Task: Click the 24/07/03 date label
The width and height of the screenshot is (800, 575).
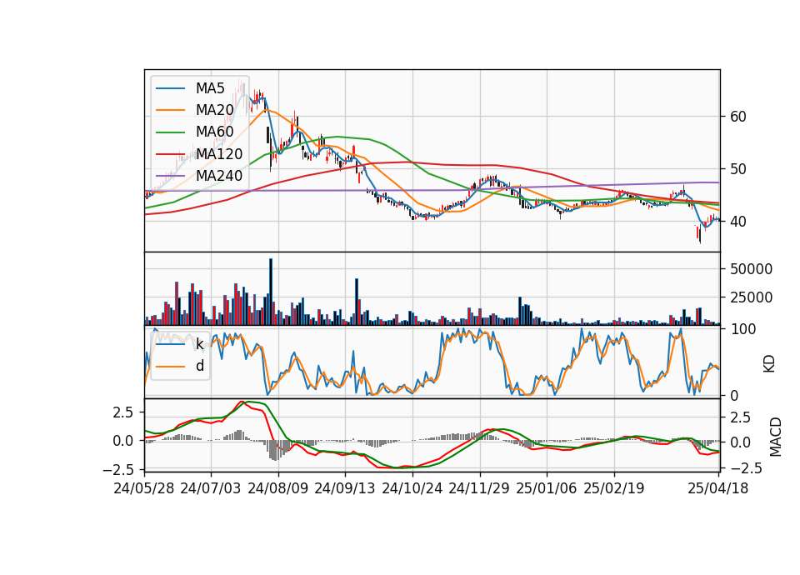Action: tap(211, 488)
